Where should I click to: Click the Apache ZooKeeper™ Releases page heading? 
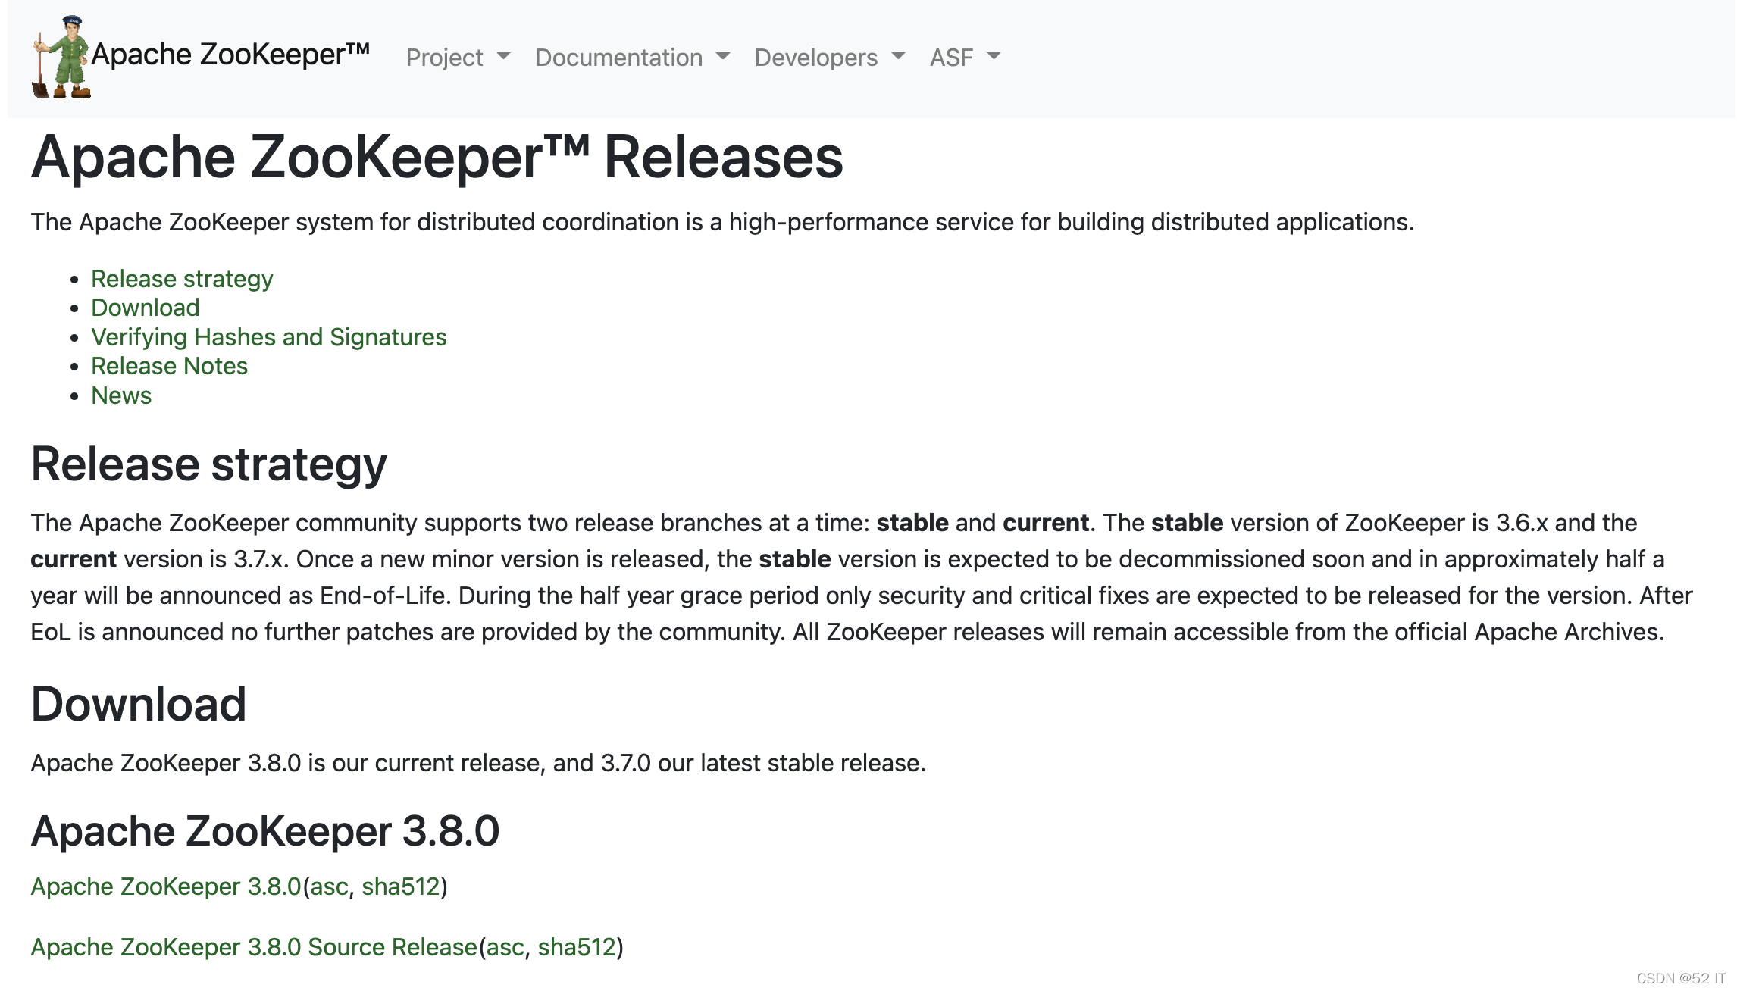pos(437,157)
